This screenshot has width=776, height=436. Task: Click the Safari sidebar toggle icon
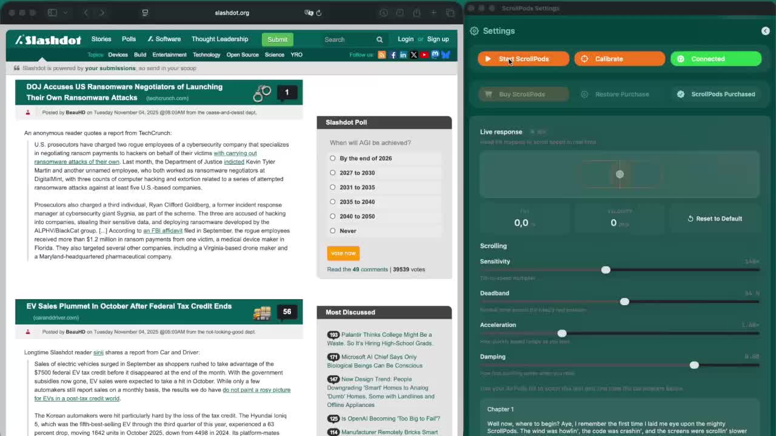52,13
